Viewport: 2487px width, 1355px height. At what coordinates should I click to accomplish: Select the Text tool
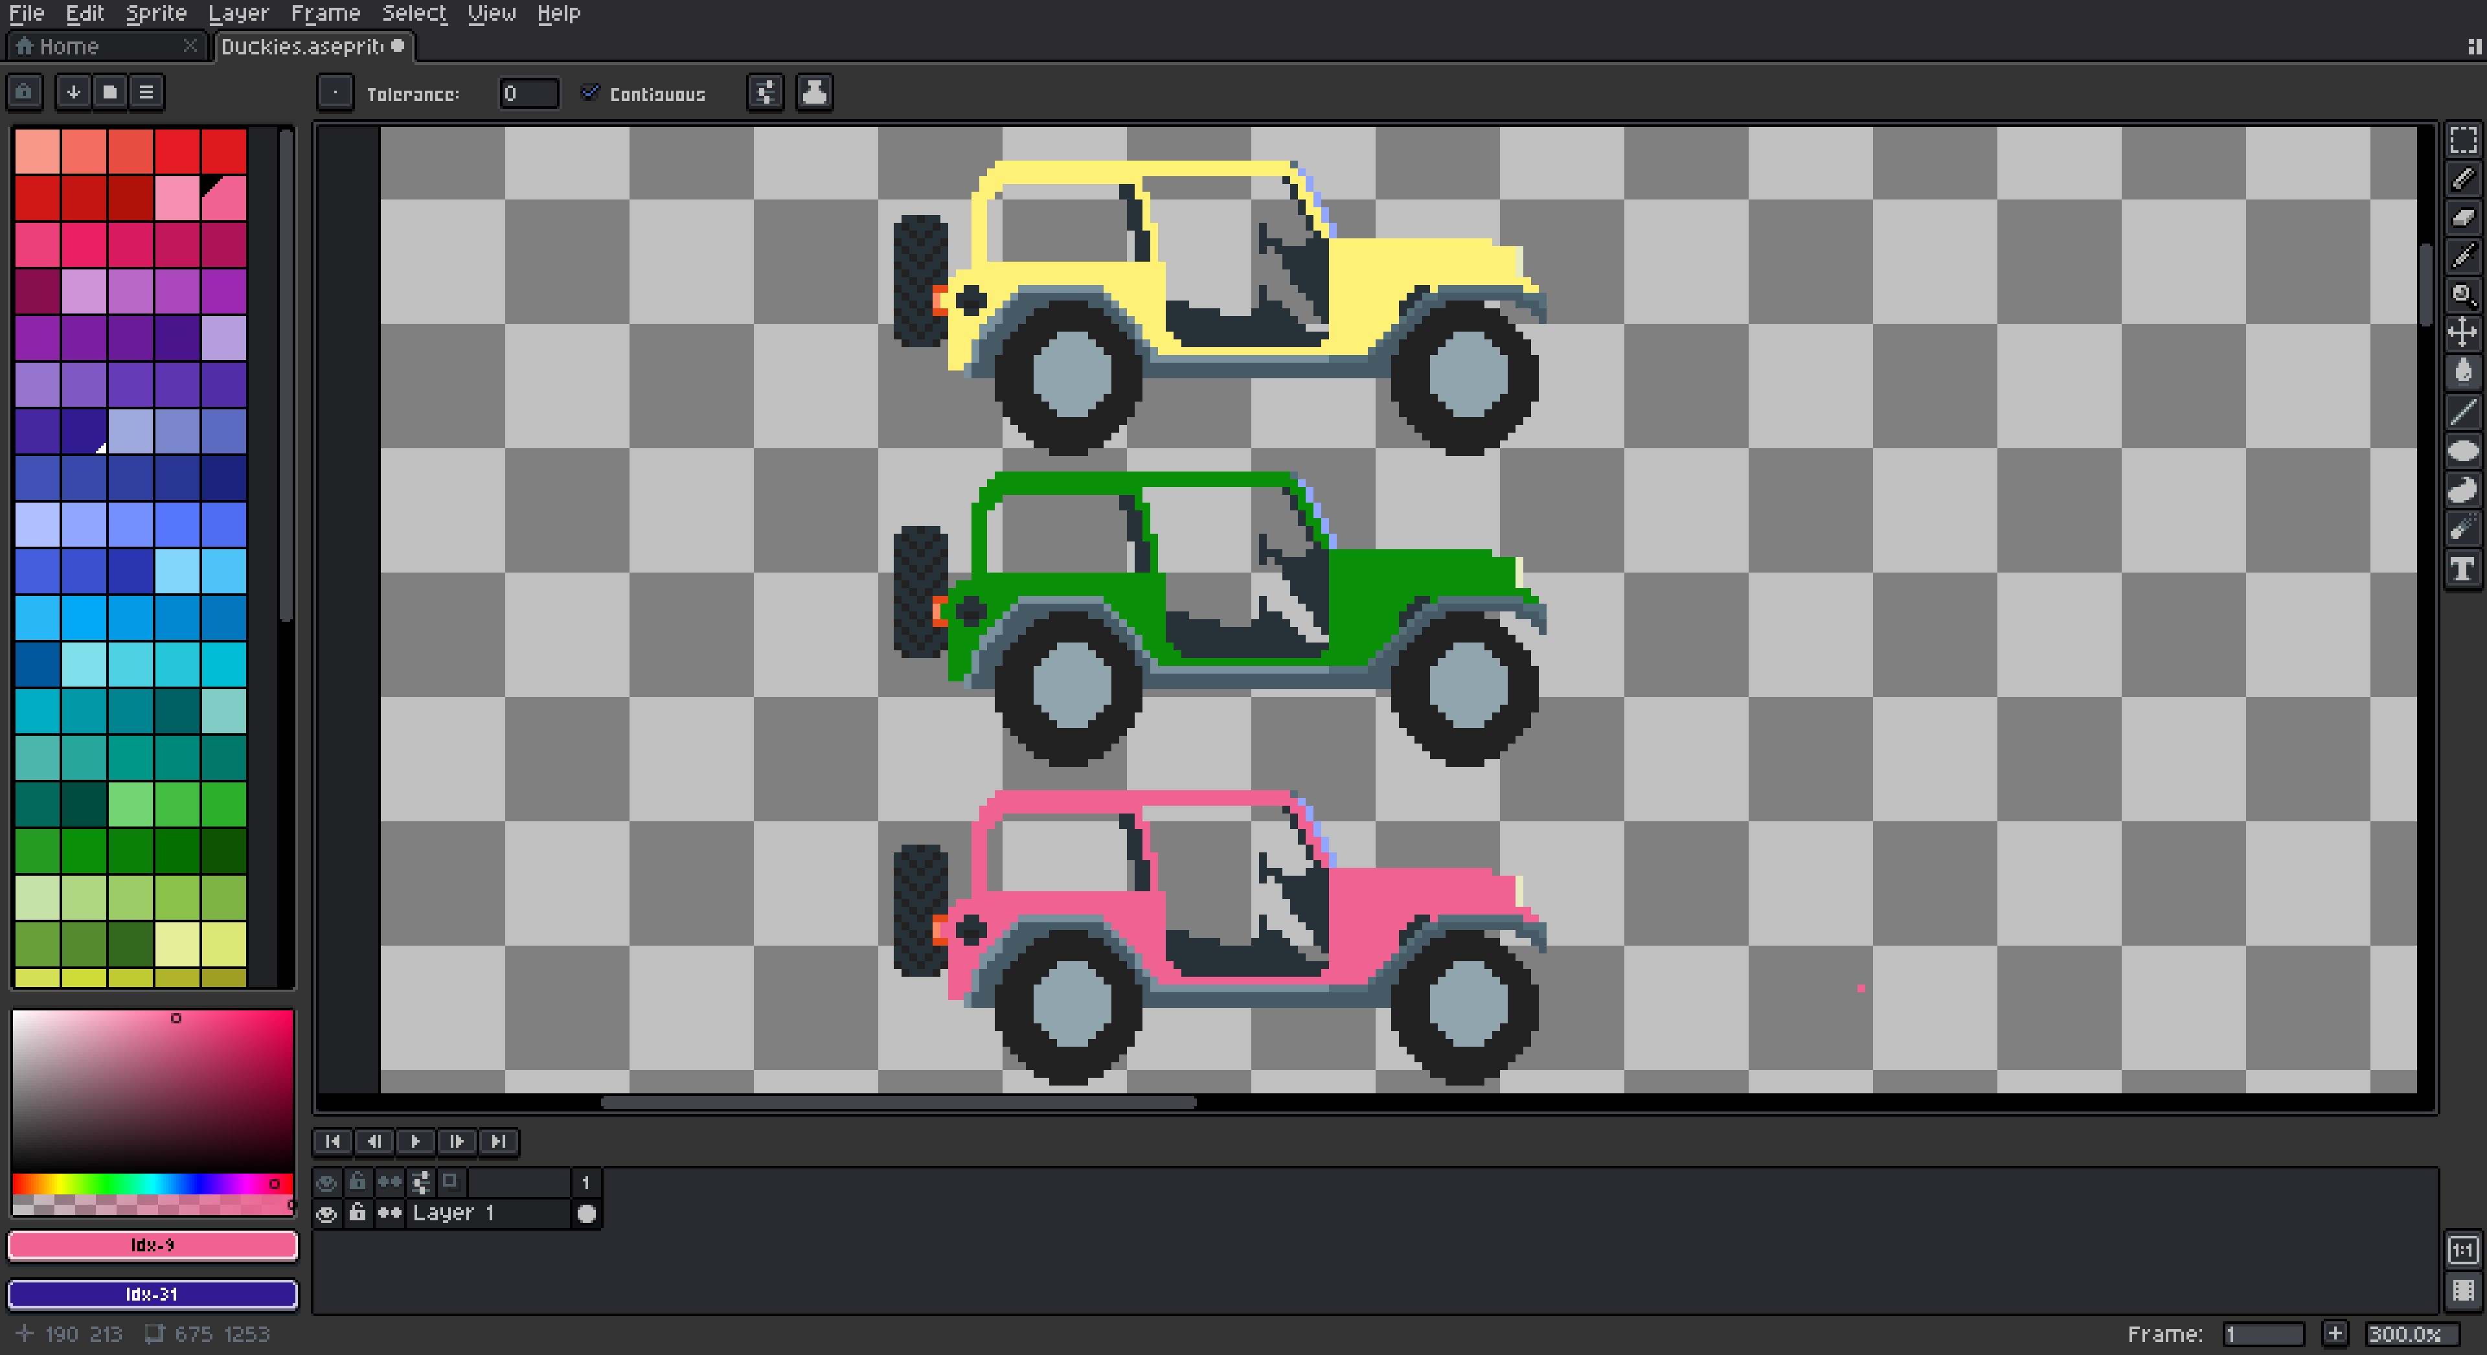(x=2463, y=569)
